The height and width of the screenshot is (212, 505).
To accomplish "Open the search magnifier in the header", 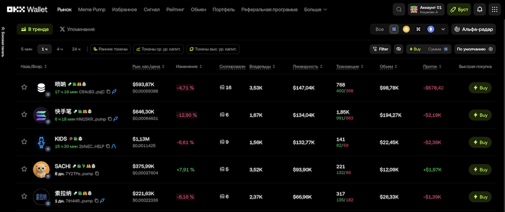I will click(x=398, y=9).
